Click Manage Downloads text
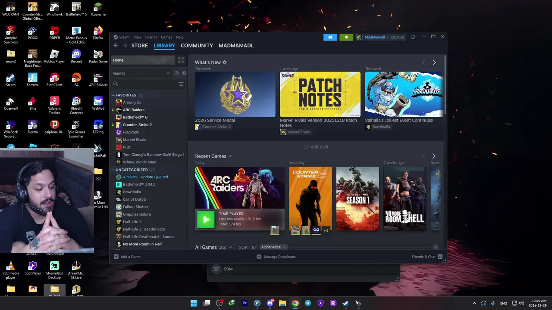 pos(280,257)
